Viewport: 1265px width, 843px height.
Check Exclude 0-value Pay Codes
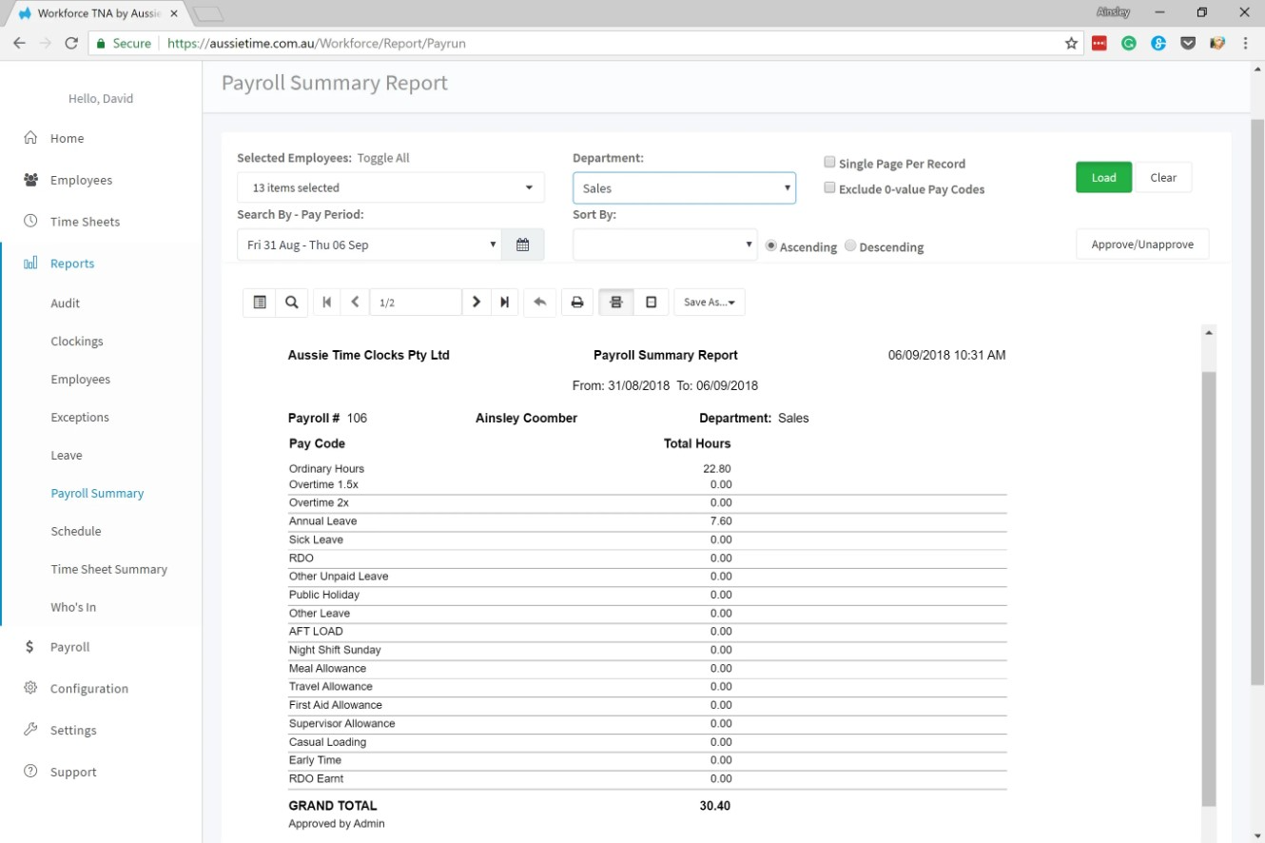coord(828,187)
